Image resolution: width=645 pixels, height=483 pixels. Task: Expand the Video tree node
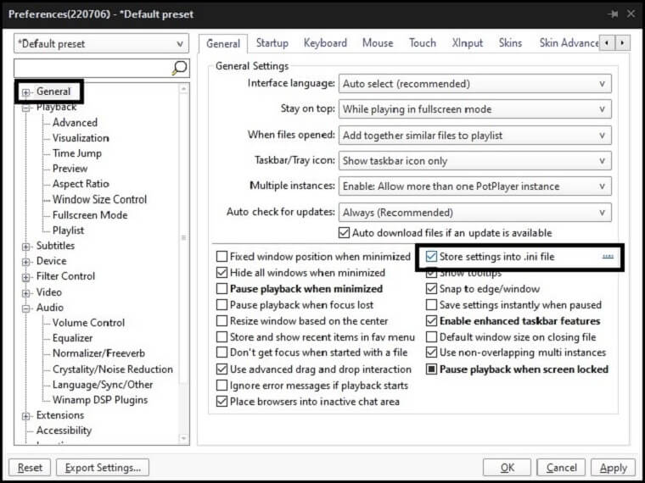point(26,293)
